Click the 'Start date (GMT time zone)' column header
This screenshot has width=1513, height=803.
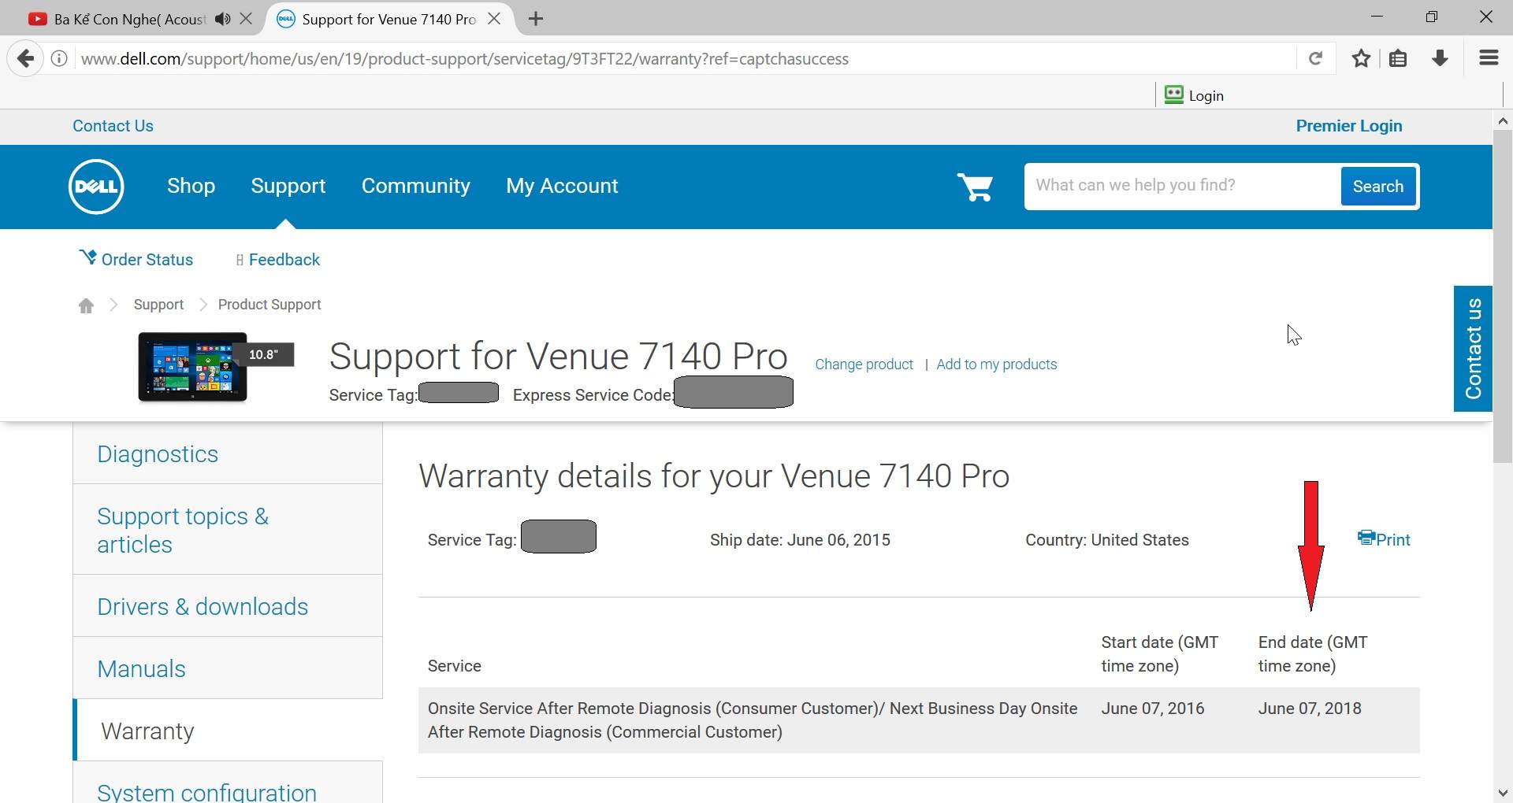(1160, 654)
